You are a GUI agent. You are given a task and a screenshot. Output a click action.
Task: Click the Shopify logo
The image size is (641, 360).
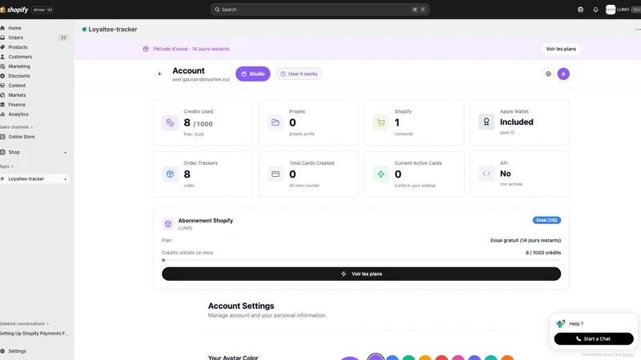pos(14,10)
